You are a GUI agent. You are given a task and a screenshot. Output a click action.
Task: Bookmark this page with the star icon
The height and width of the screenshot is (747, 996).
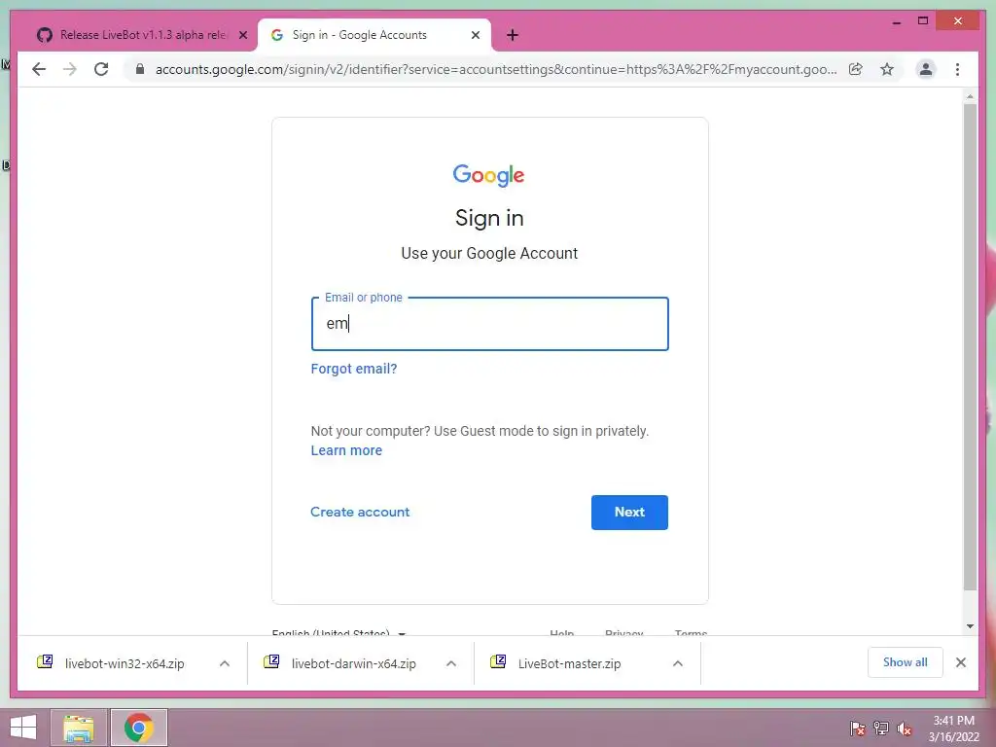[x=887, y=69]
